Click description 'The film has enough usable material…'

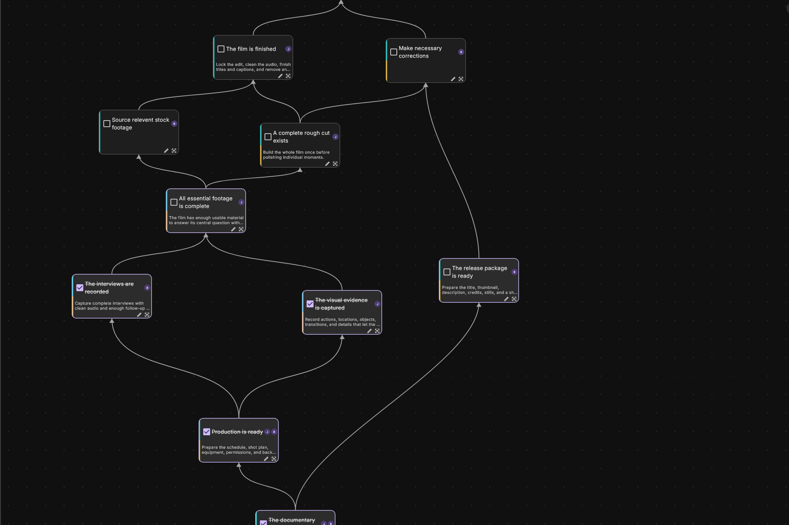[206, 220]
